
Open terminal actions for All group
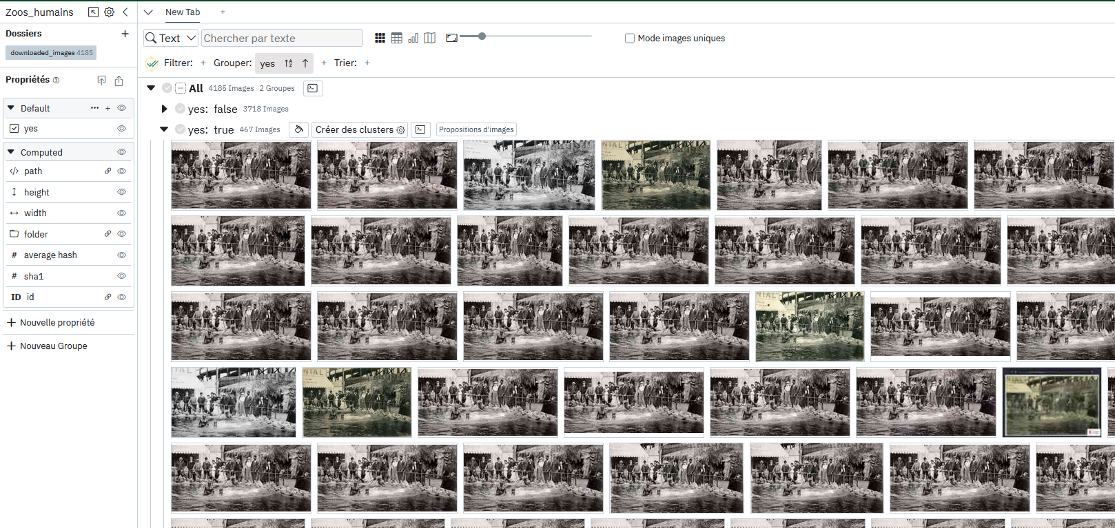tap(313, 88)
